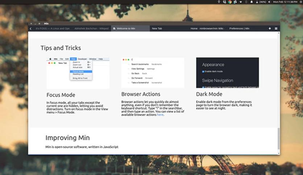The image size is (303, 175).
Task: Open the system gear menu in top panel
Action: [x=301, y=2]
